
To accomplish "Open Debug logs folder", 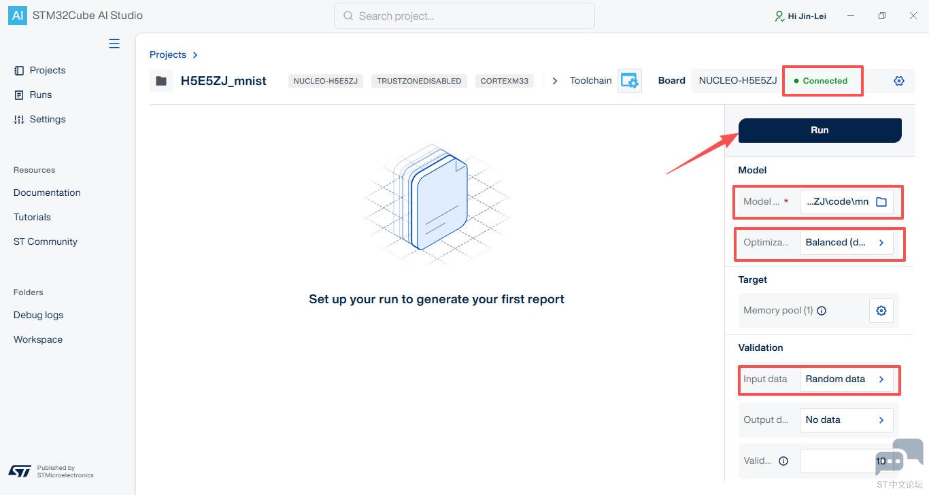I will click(39, 315).
